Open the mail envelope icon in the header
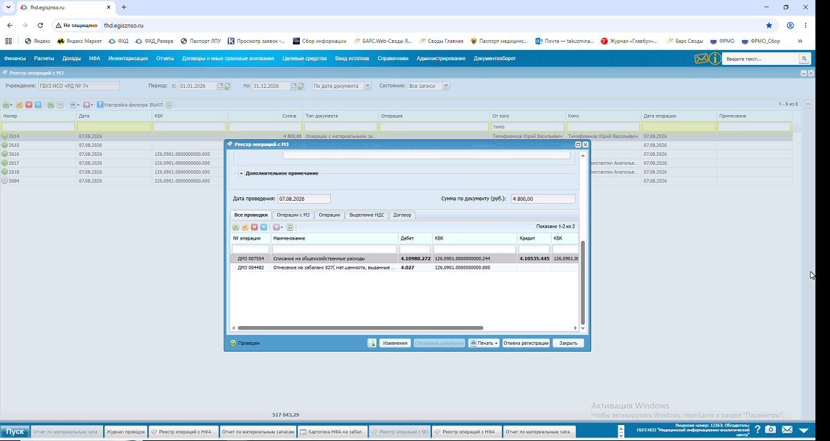 pos(701,59)
